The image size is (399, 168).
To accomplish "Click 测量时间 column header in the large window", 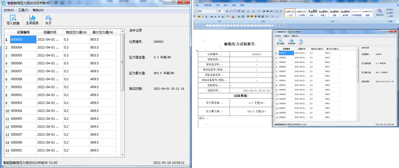I will point(50,32).
